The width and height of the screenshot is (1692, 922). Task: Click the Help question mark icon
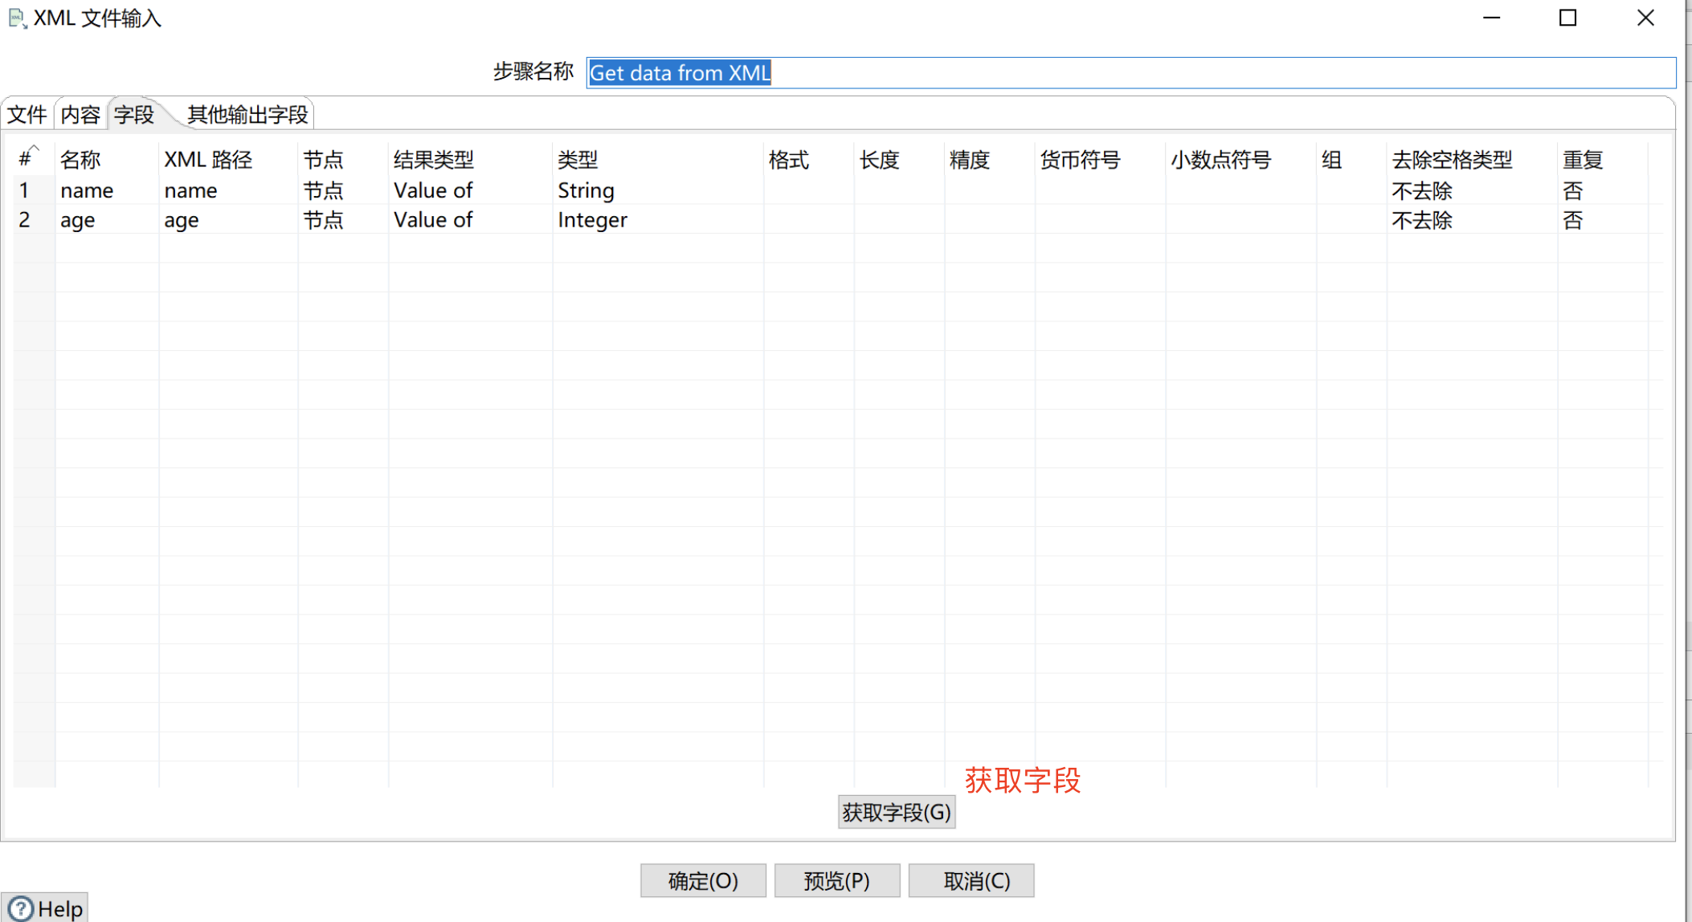21,908
